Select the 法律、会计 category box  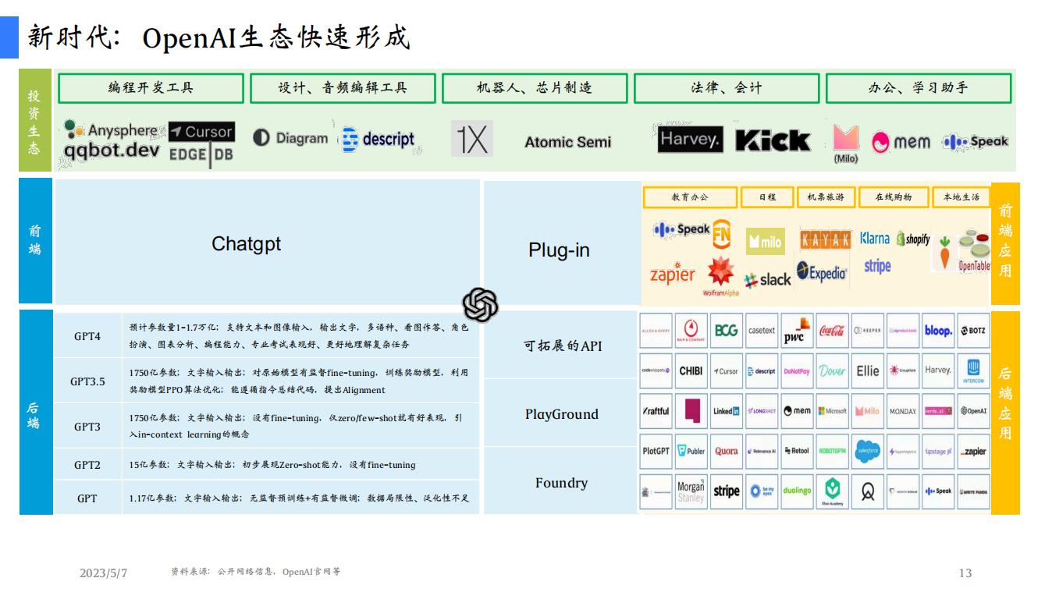[x=727, y=88]
